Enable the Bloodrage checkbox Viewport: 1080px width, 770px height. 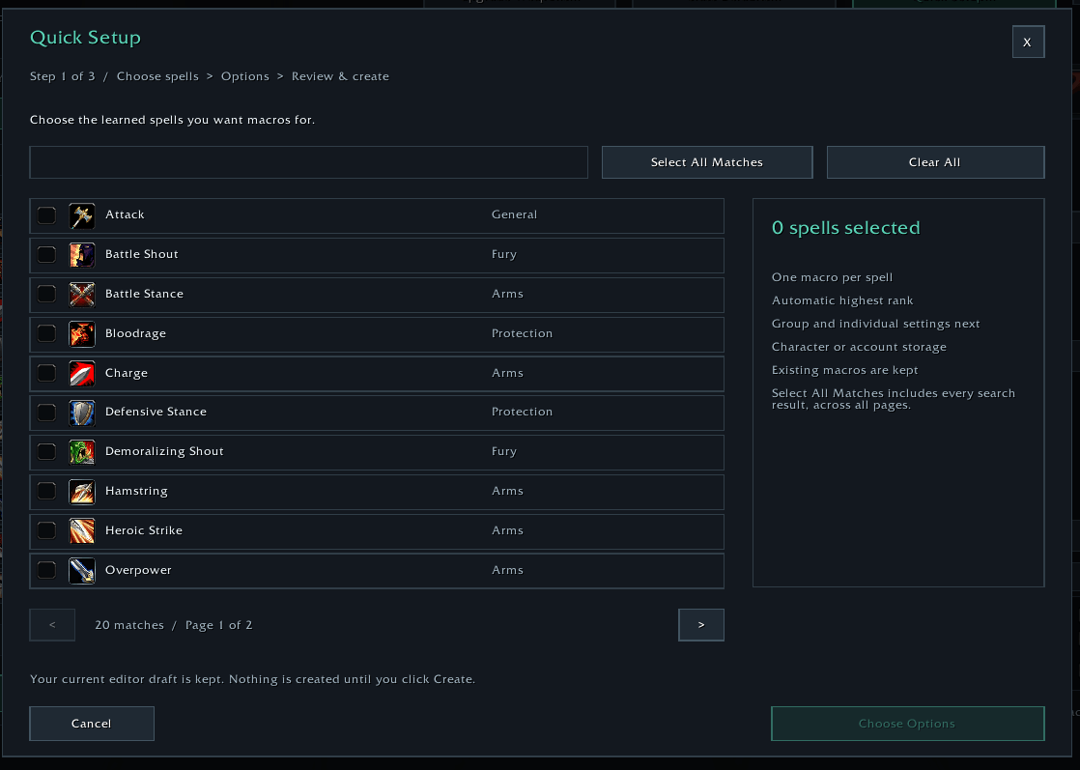(x=46, y=333)
